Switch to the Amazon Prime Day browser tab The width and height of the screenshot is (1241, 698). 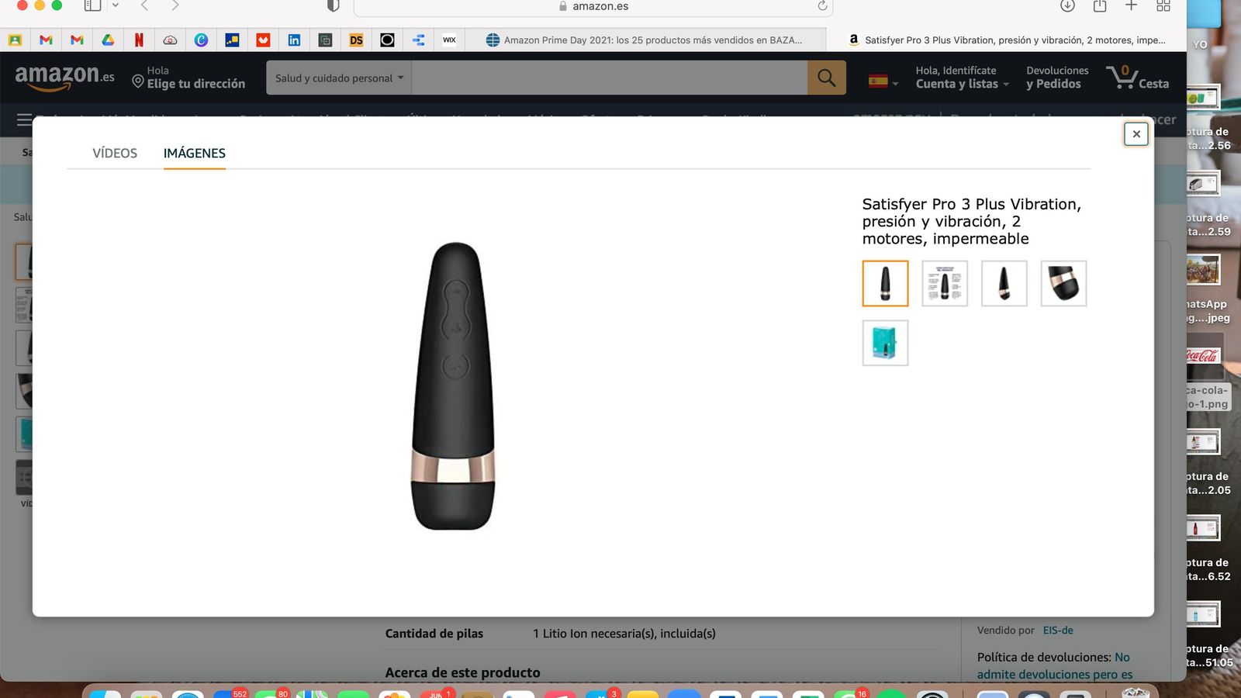(644, 40)
